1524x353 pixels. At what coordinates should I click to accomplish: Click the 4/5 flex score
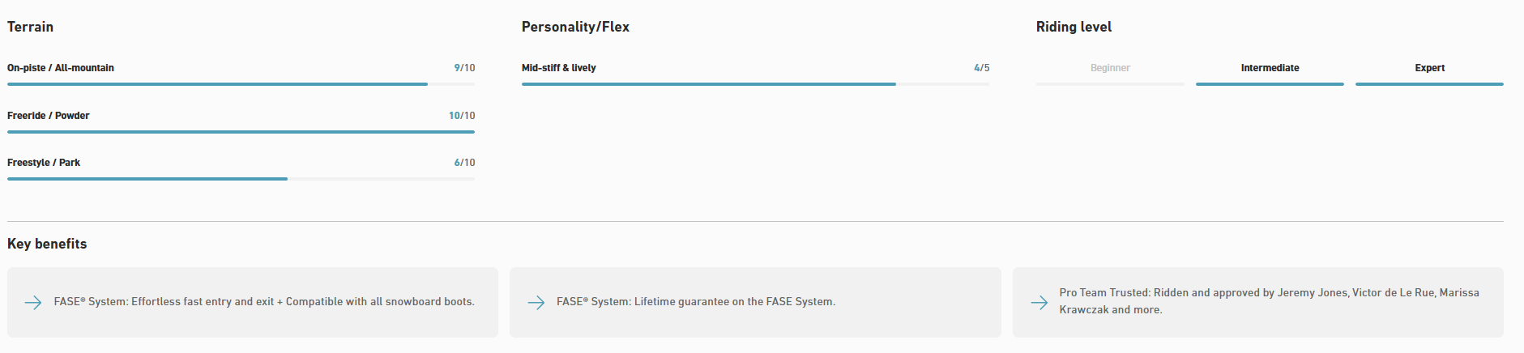pos(981,68)
